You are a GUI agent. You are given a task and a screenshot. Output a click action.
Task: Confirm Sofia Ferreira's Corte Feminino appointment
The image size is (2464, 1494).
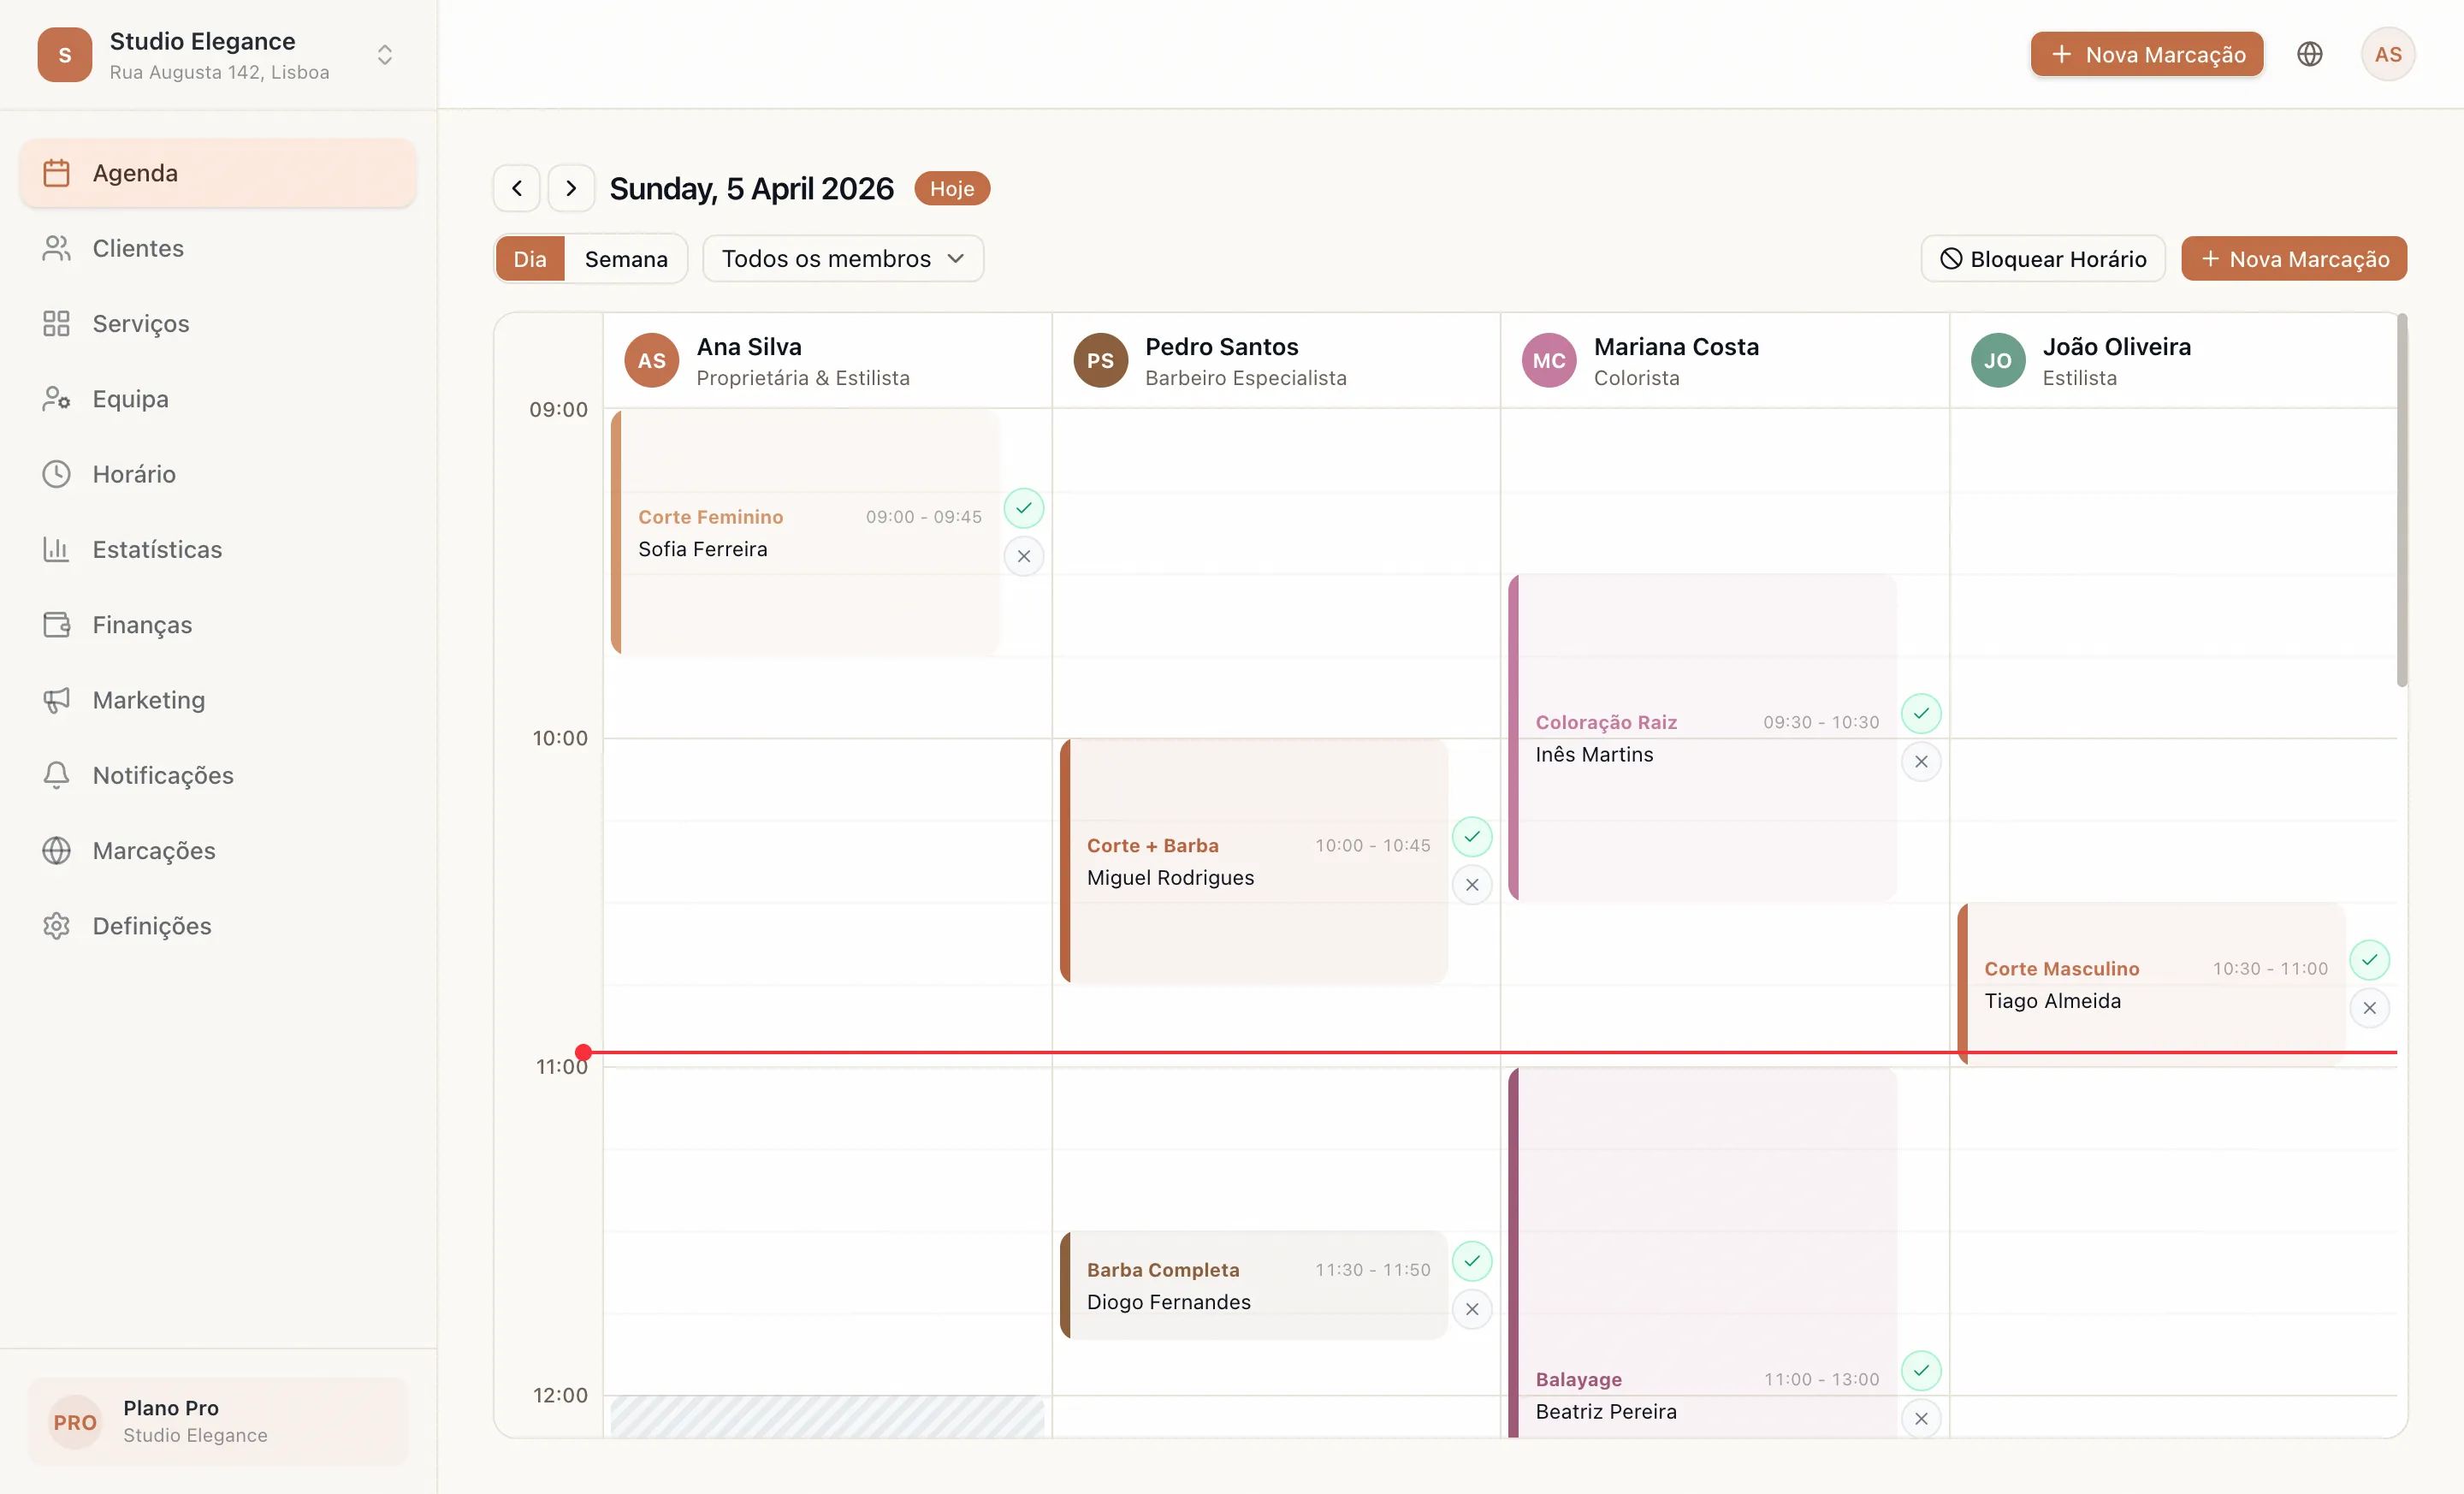tap(1023, 508)
